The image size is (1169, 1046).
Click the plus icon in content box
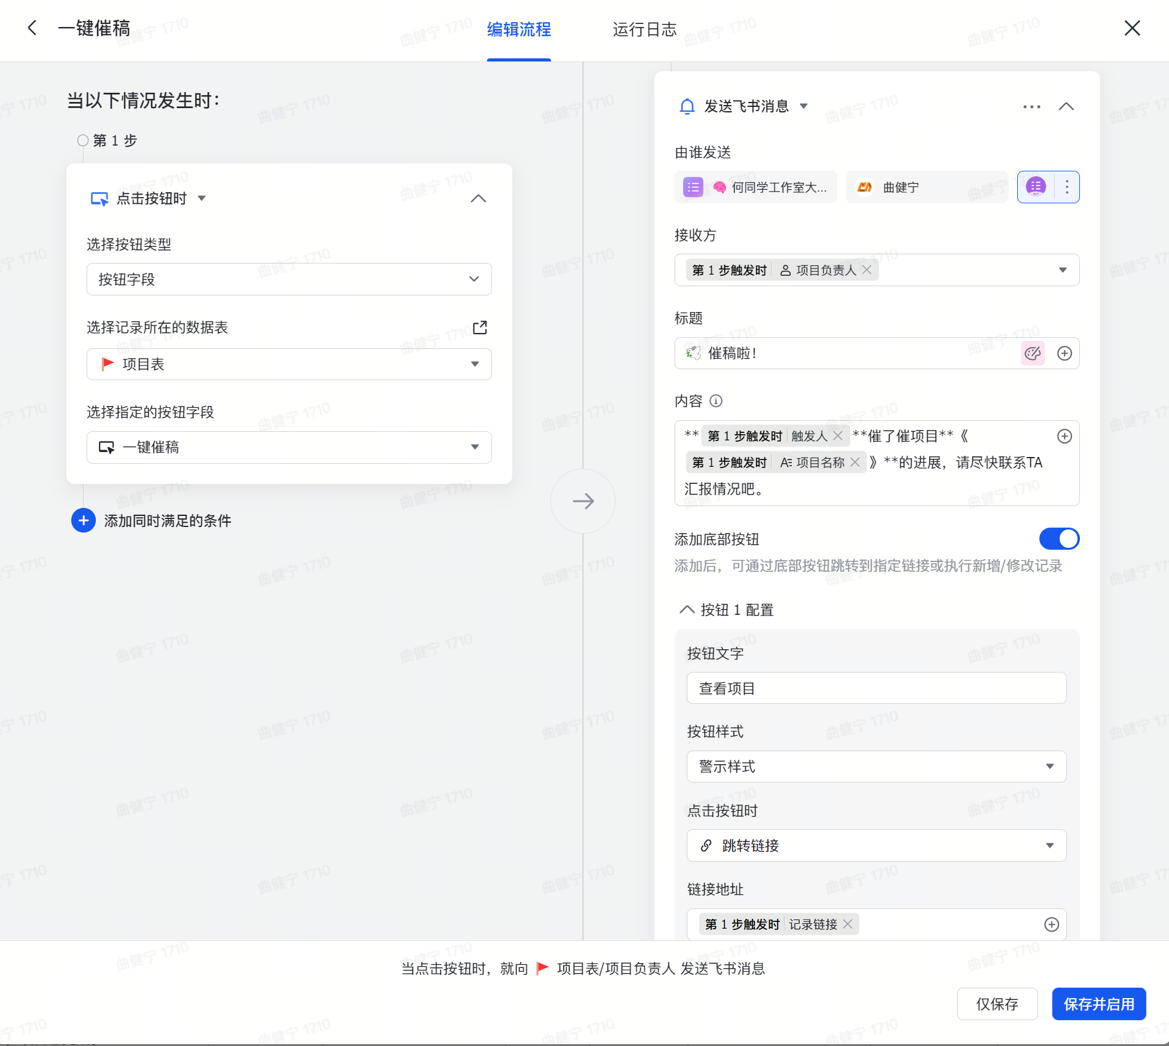coord(1064,436)
